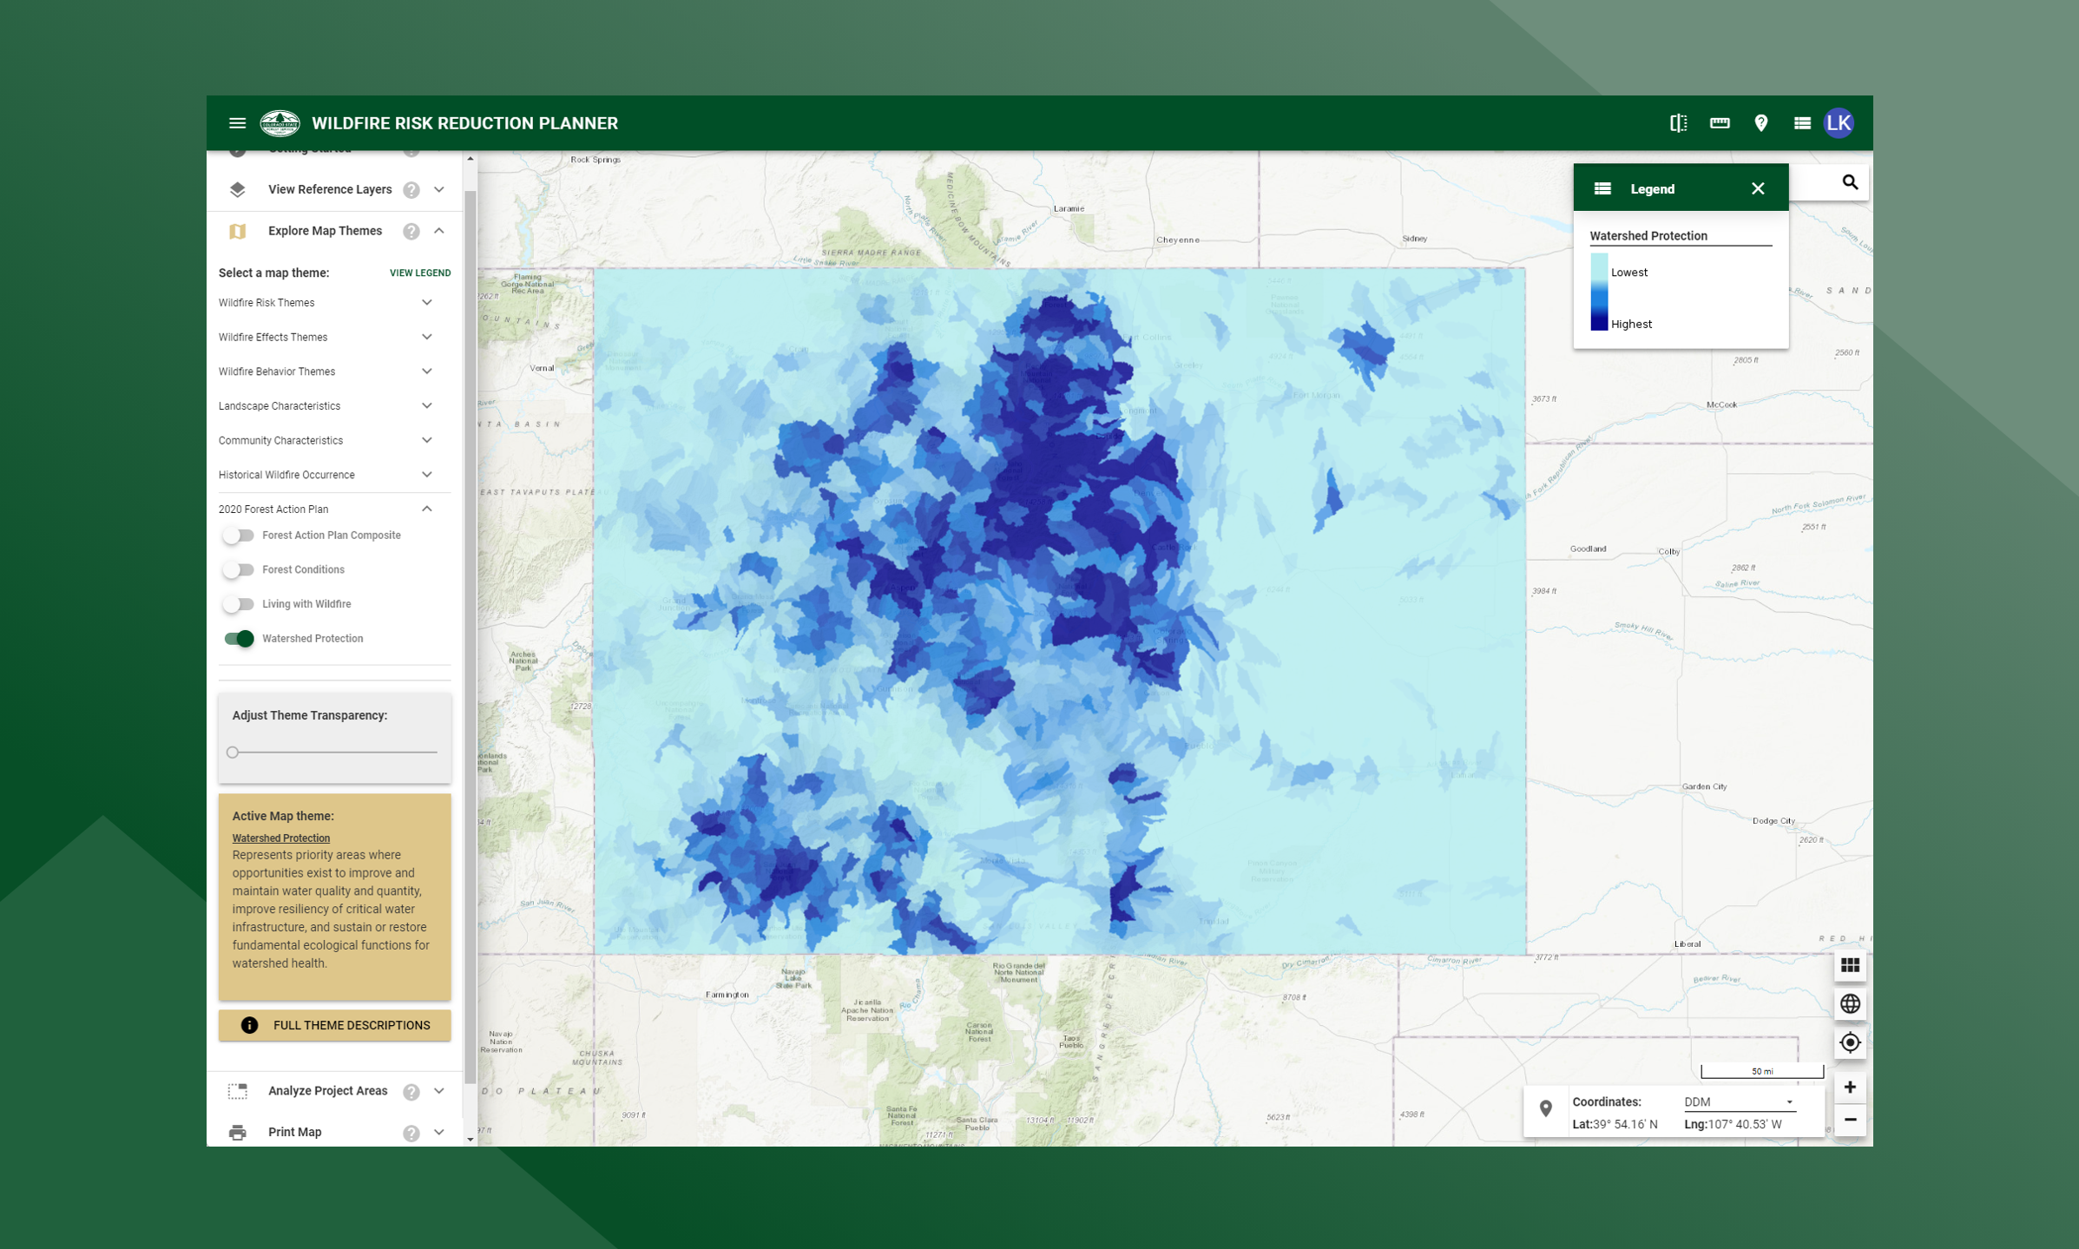This screenshot has width=2079, height=1249.
Task: Zoom out on the map
Action: 1849,1120
